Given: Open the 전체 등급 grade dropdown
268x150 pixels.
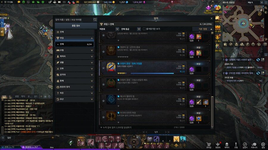Looking at the screenshot, I should coord(130,29).
